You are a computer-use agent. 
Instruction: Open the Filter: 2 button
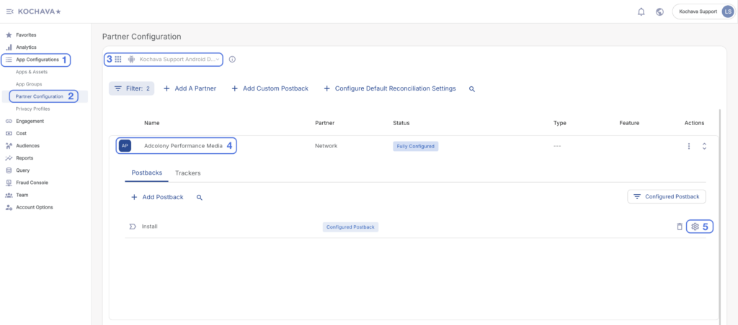coord(131,88)
